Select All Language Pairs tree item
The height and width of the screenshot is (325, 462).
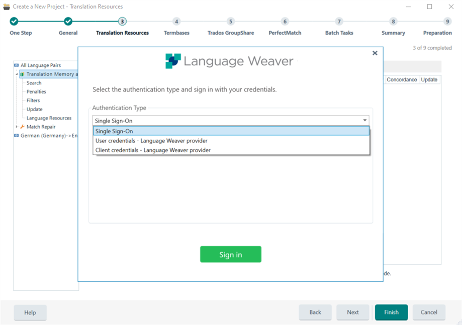[41, 65]
